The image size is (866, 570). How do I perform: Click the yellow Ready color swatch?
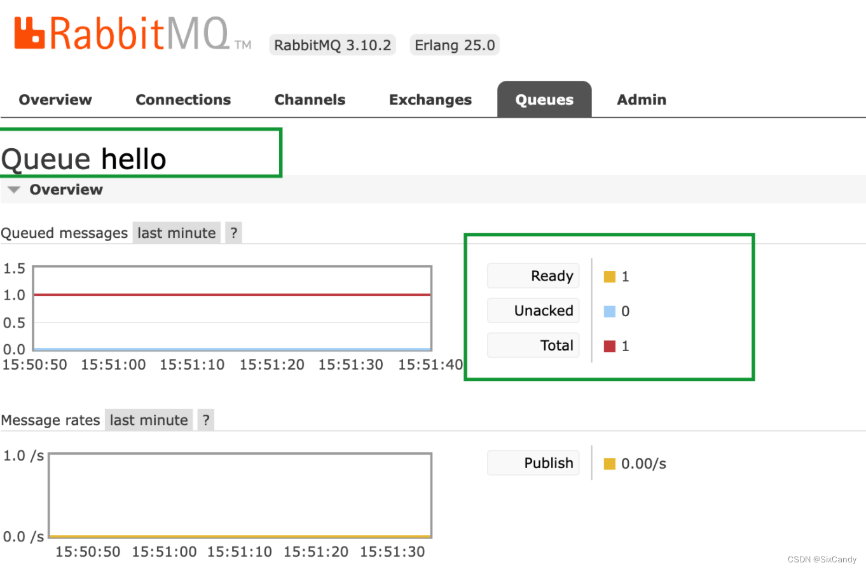pyautogui.click(x=610, y=277)
